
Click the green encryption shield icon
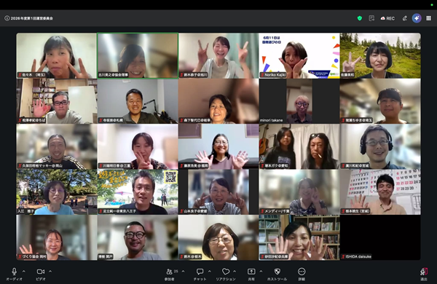point(360,18)
